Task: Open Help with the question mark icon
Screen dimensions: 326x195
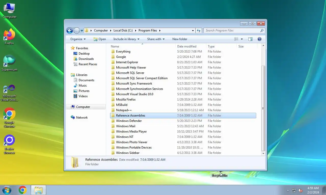Action: pos(260,39)
